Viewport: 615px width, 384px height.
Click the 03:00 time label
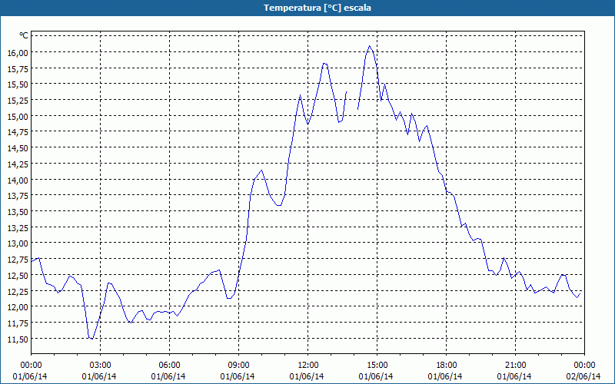101,366
